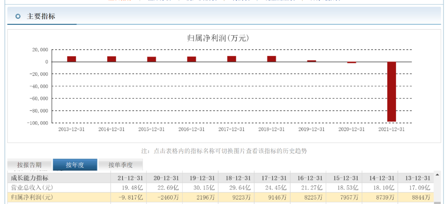This screenshot has width=447, height=204.
Task: Click the y-axis label 20,000
Action: [x=40, y=50]
